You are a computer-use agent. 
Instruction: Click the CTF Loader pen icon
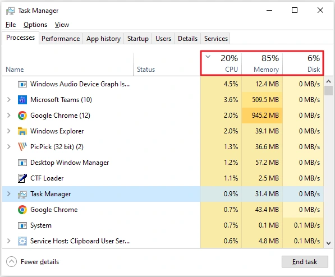[x=22, y=178]
